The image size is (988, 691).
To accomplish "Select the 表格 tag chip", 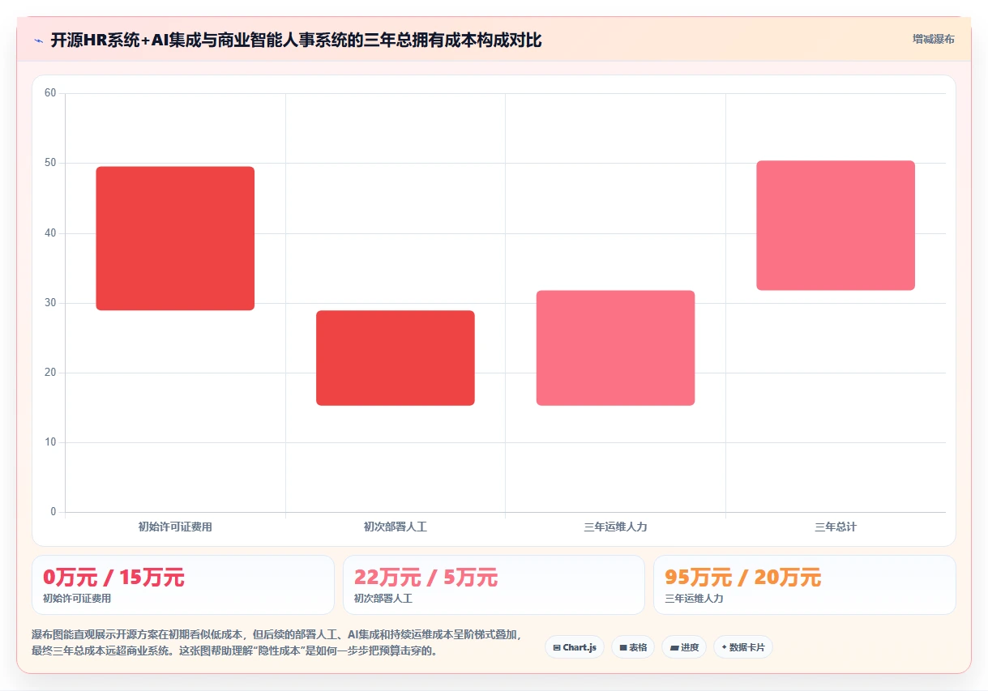I will tap(633, 647).
